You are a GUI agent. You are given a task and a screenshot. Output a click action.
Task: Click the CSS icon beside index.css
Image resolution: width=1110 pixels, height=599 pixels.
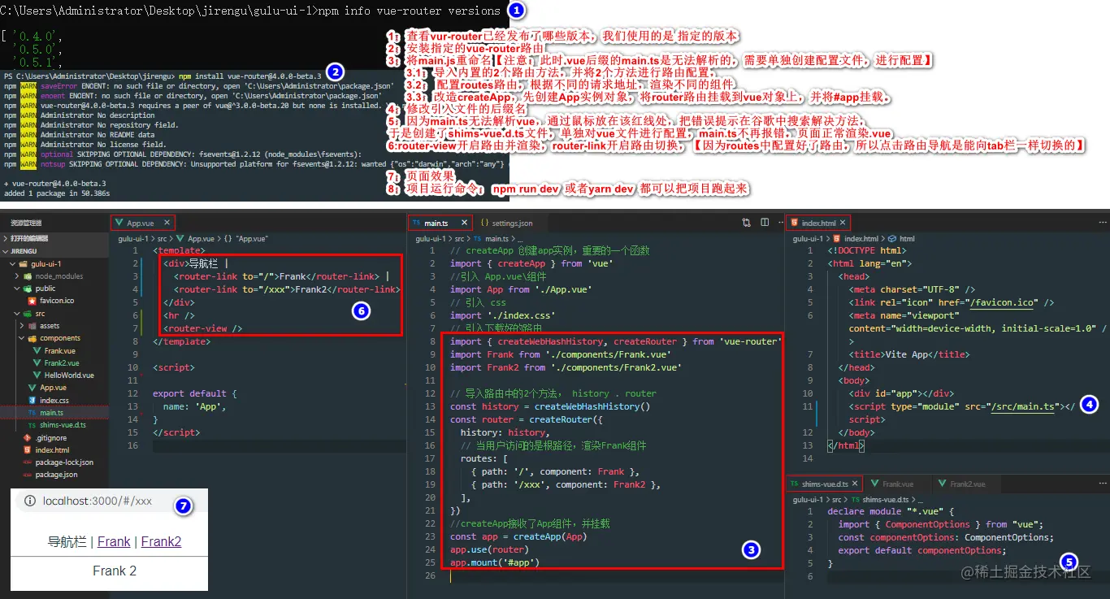click(32, 400)
